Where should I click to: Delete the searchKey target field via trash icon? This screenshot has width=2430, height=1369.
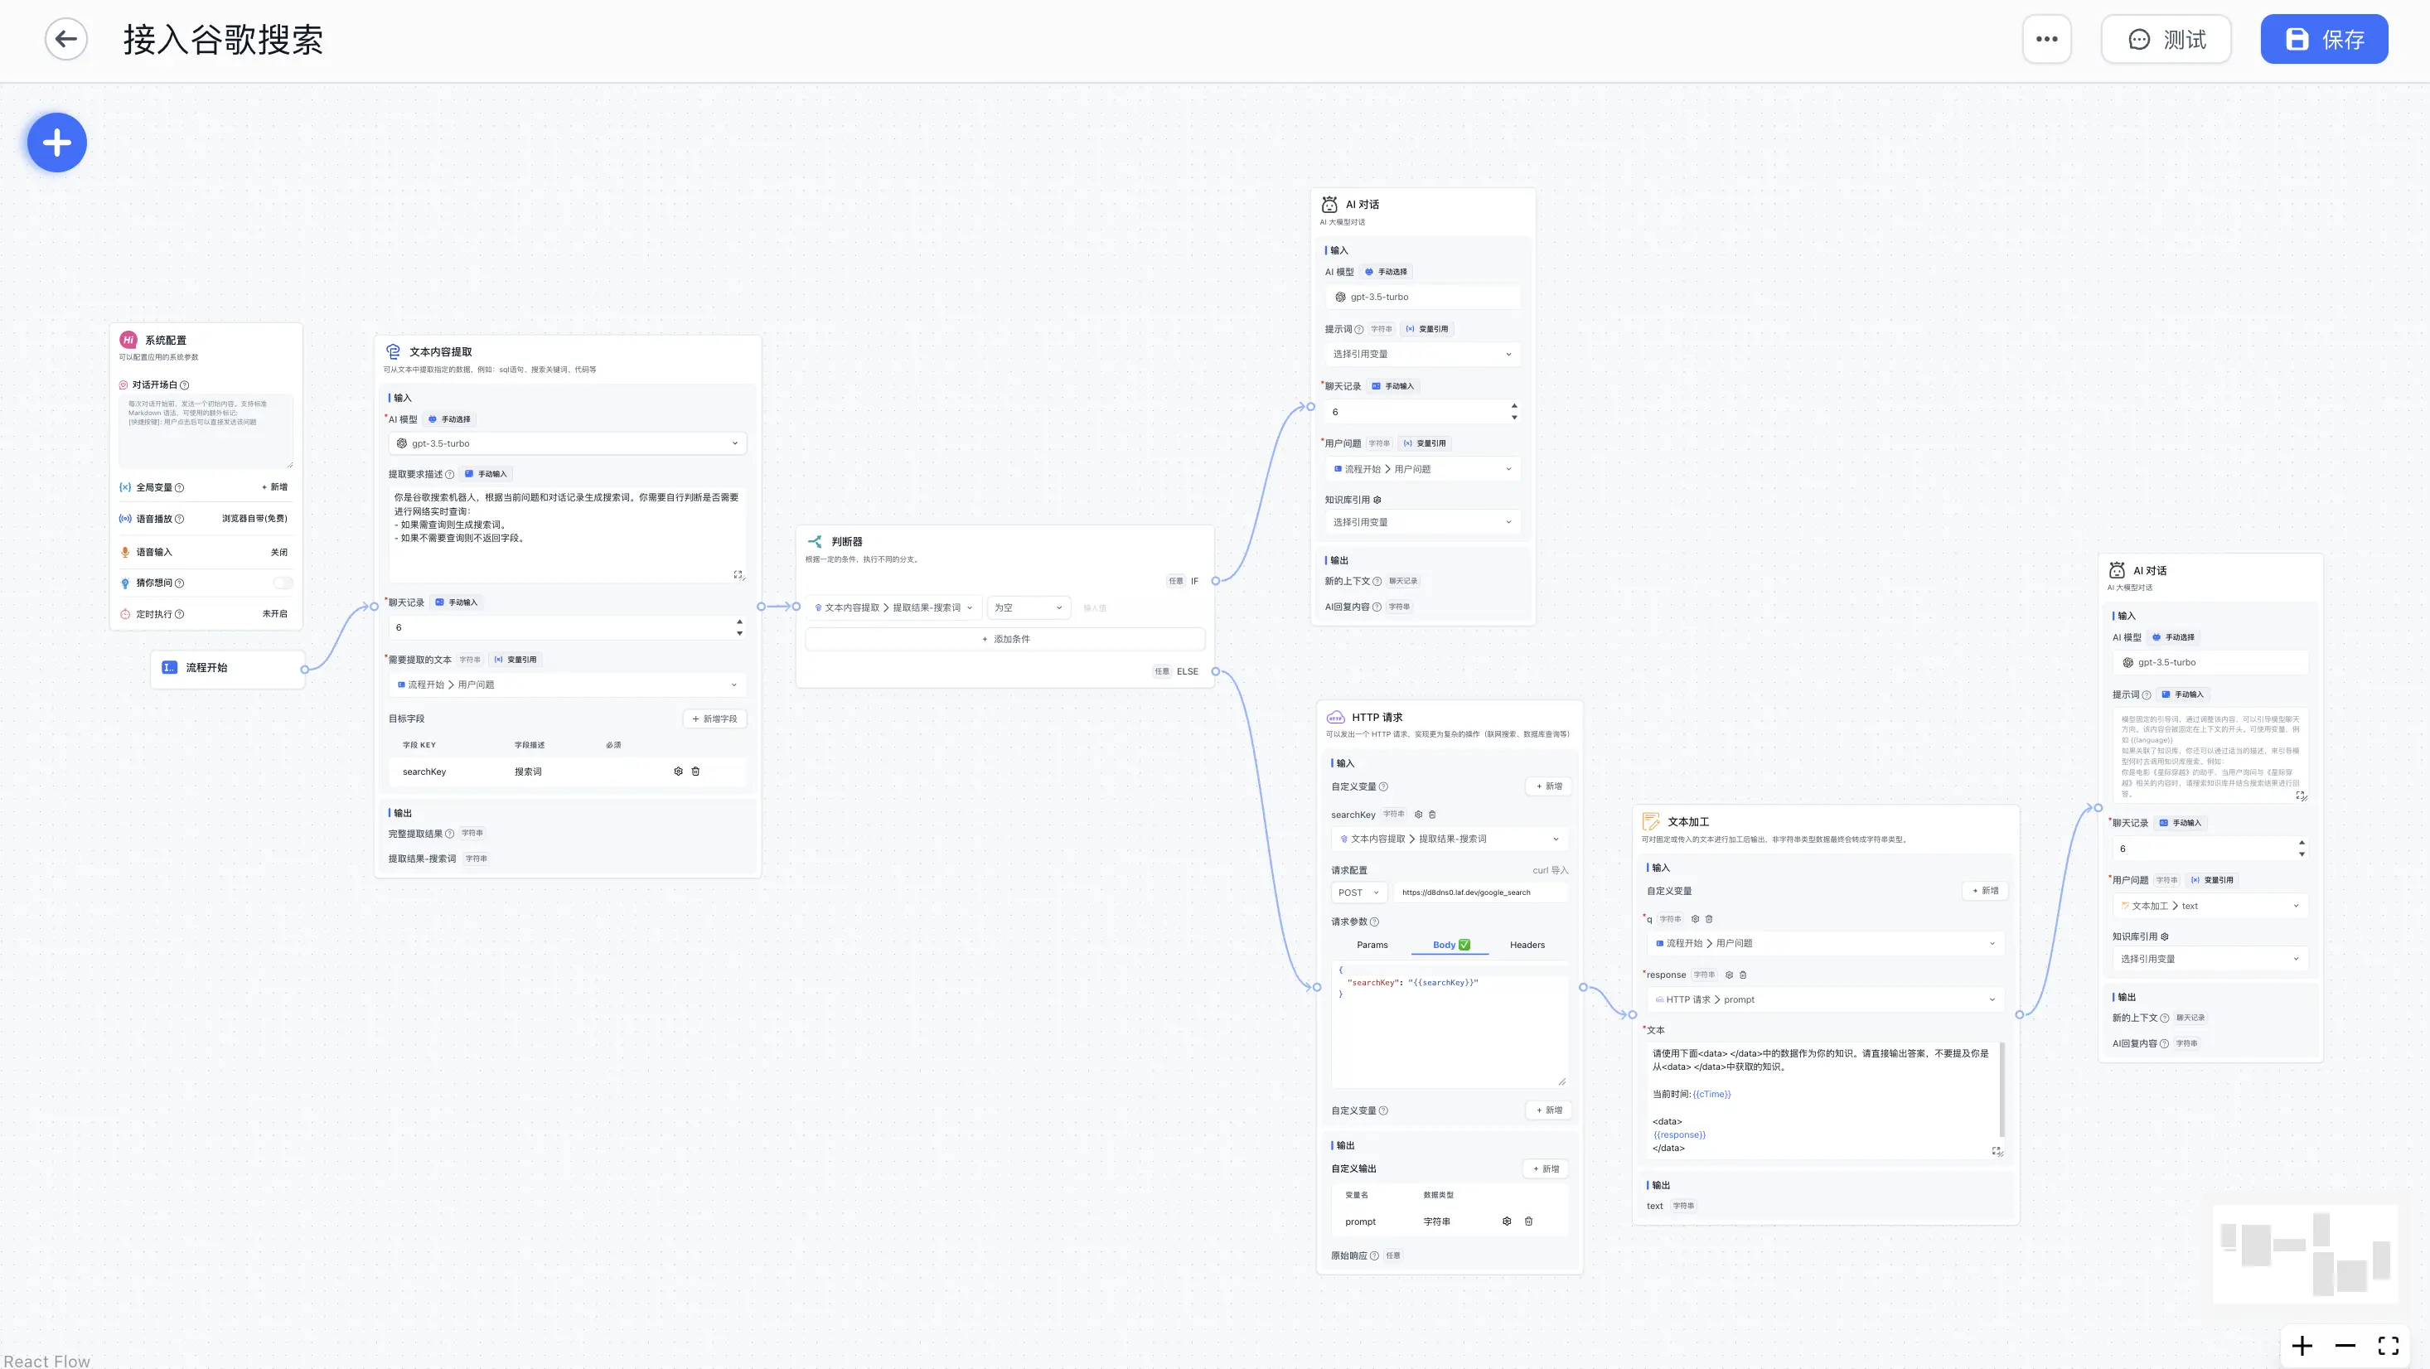click(x=695, y=772)
